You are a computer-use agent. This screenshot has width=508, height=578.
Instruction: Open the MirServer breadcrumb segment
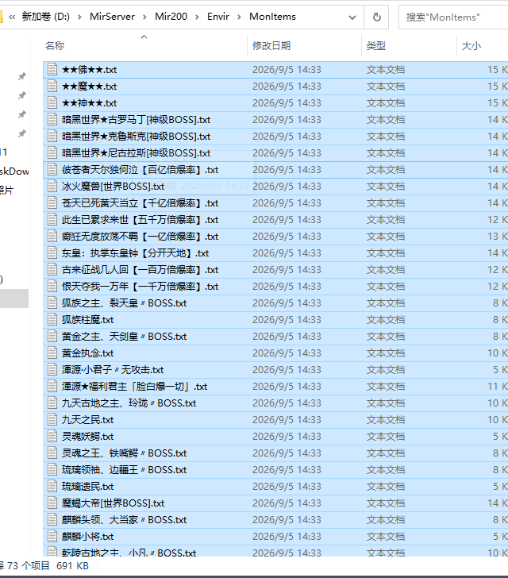coord(112,17)
